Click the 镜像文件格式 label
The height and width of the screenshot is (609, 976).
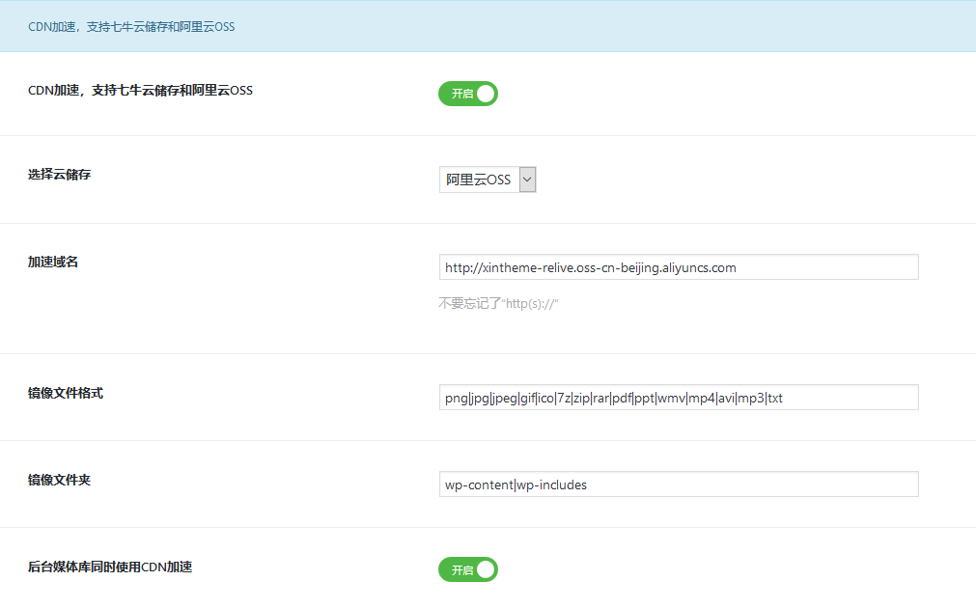click(66, 393)
